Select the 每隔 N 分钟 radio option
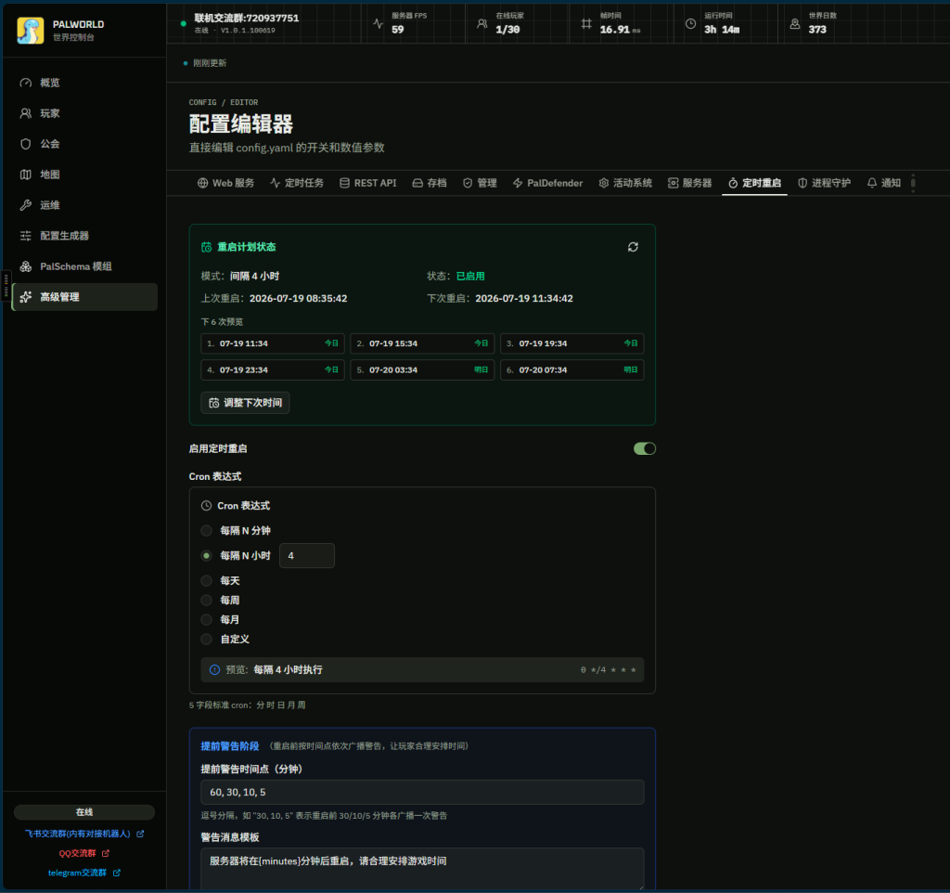 [x=207, y=530]
